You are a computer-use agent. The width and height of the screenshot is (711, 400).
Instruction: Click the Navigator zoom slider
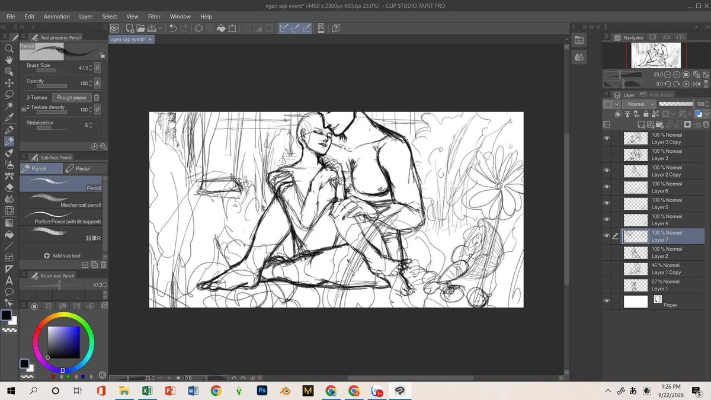tap(622, 75)
